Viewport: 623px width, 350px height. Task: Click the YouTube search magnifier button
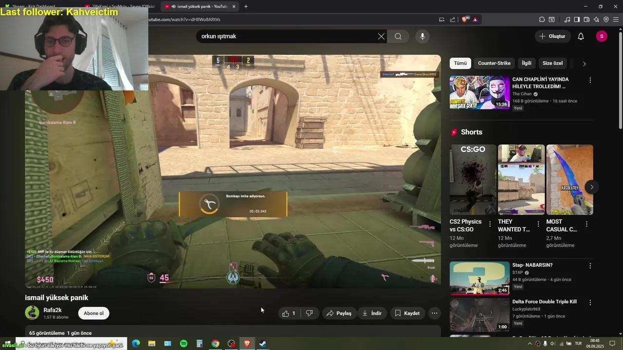coord(398,36)
